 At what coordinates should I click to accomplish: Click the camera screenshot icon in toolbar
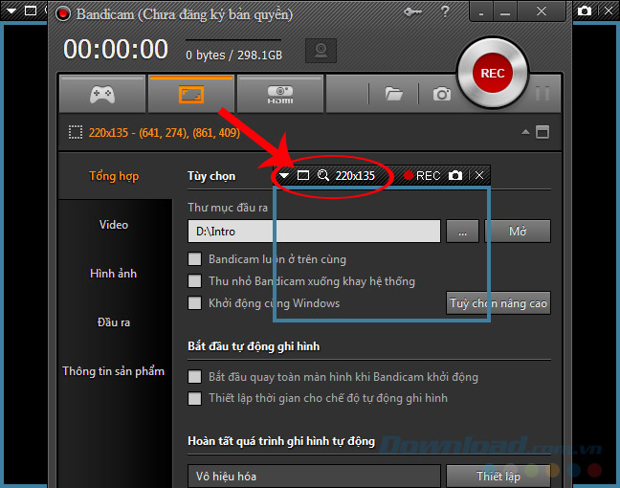point(441,94)
